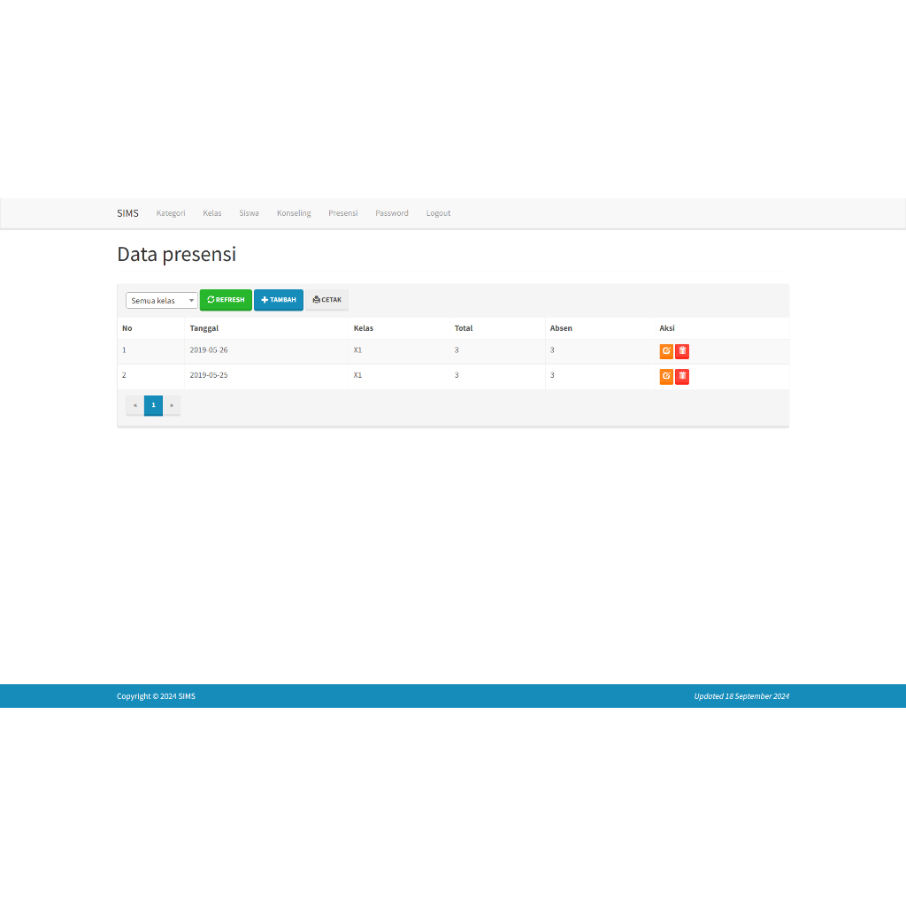Open the Kategori menu

point(171,213)
